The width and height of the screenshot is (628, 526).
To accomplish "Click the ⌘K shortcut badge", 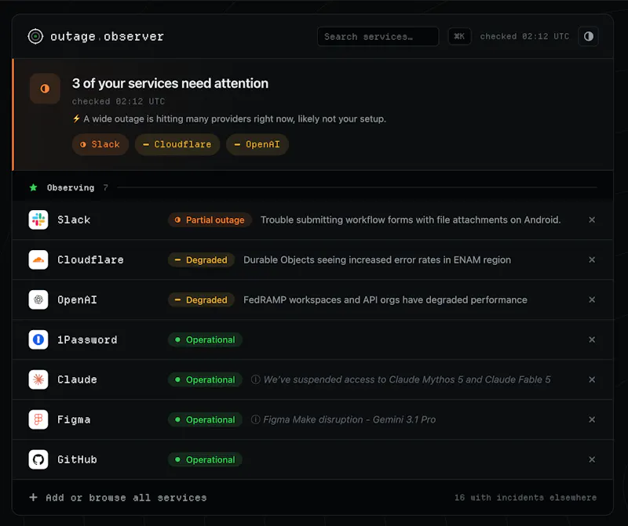I will [x=459, y=36].
